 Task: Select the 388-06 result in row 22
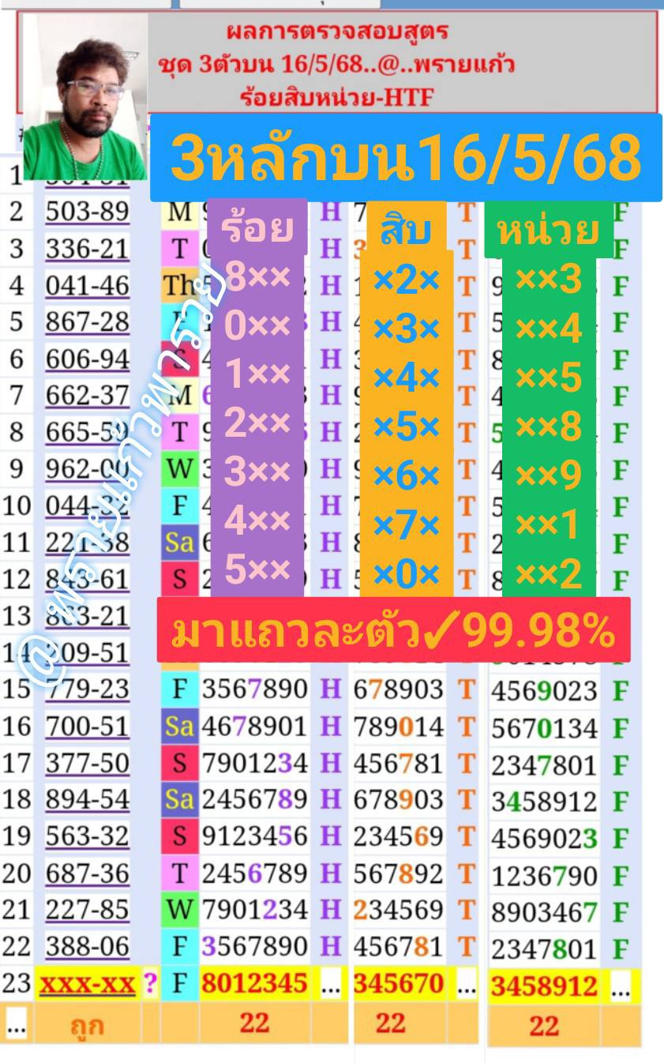[87, 946]
